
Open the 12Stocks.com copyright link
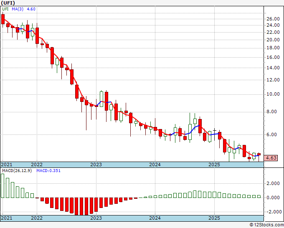[x=266, y=225]
